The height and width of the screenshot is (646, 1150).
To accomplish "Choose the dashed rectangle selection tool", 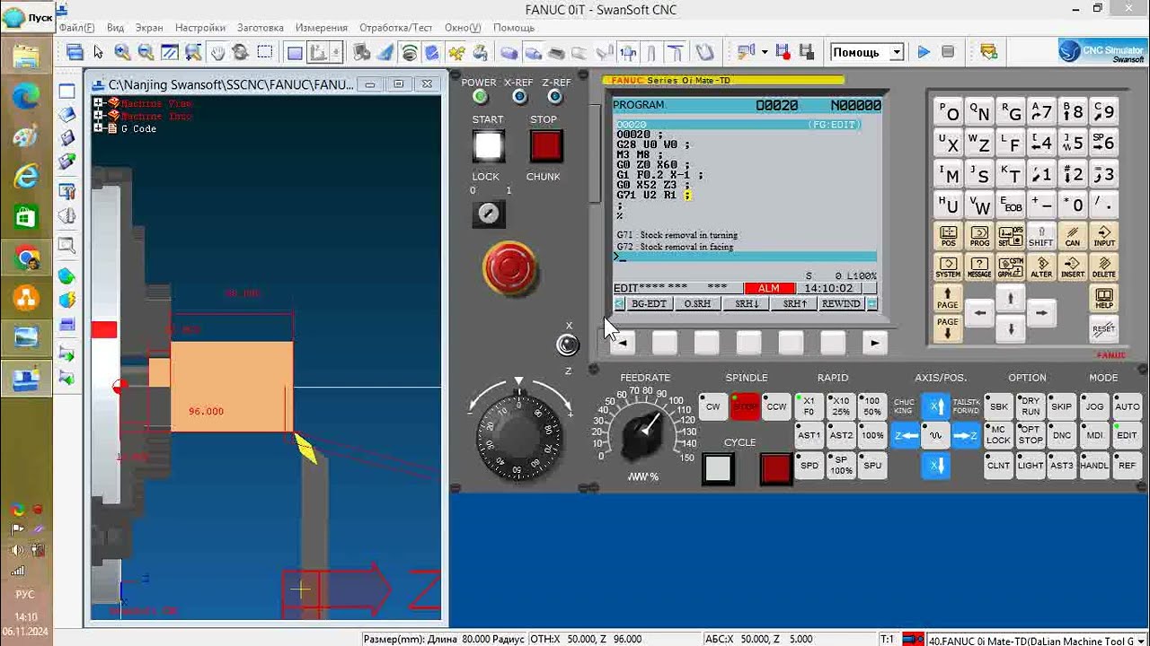I will click(x=264, y=52).
